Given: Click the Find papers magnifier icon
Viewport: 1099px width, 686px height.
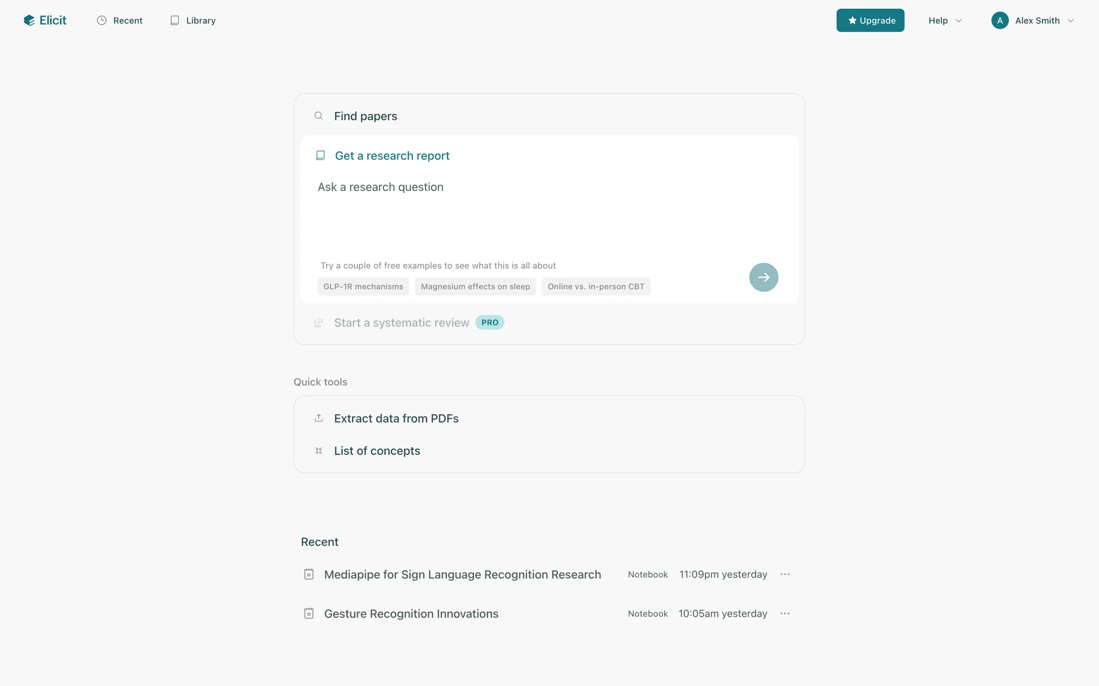Looking at the screenshot, I should pos(319,116).
